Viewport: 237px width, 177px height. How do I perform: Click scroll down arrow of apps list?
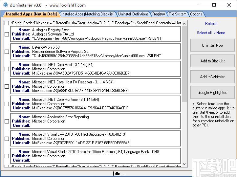(x=184, y=164)
